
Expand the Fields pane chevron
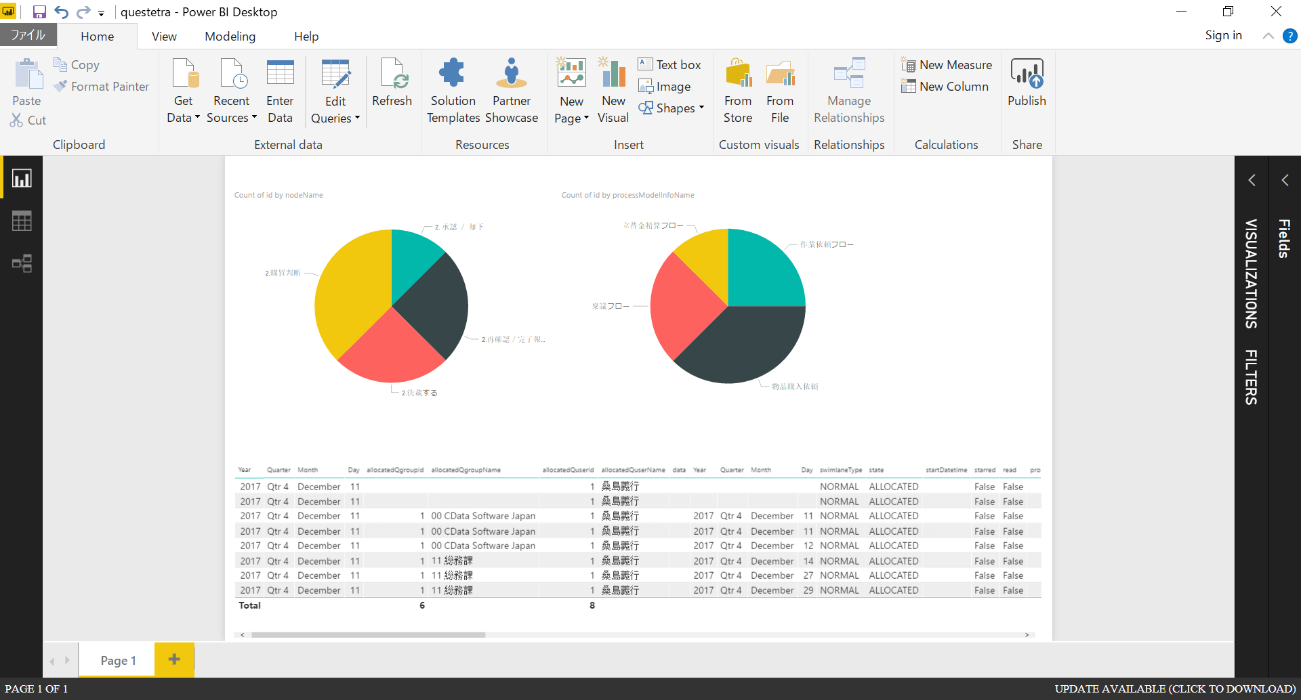point(1285,180)
